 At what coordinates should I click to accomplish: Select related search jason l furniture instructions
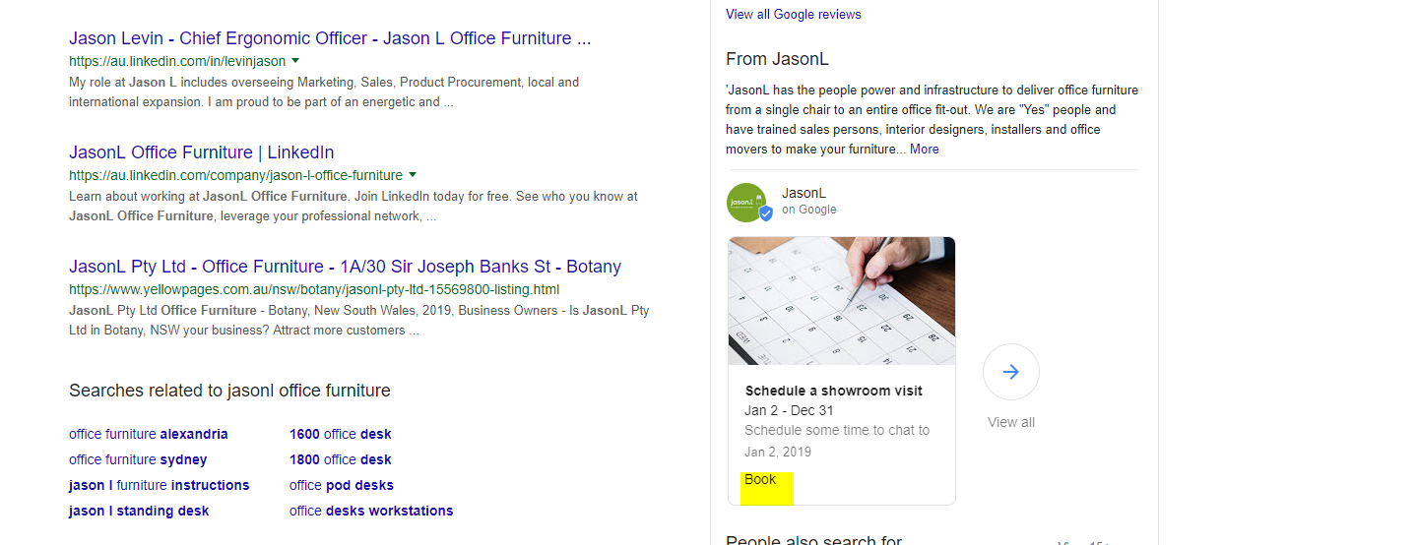click(x=159, y=485)
